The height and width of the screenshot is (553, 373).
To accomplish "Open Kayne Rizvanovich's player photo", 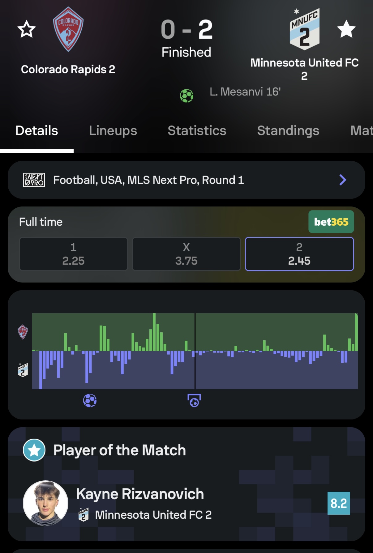I will pos(46,503).
